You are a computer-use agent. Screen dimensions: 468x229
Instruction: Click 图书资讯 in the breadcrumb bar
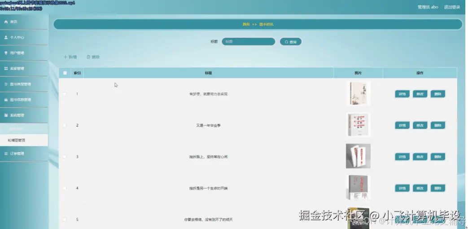(266, 25)
